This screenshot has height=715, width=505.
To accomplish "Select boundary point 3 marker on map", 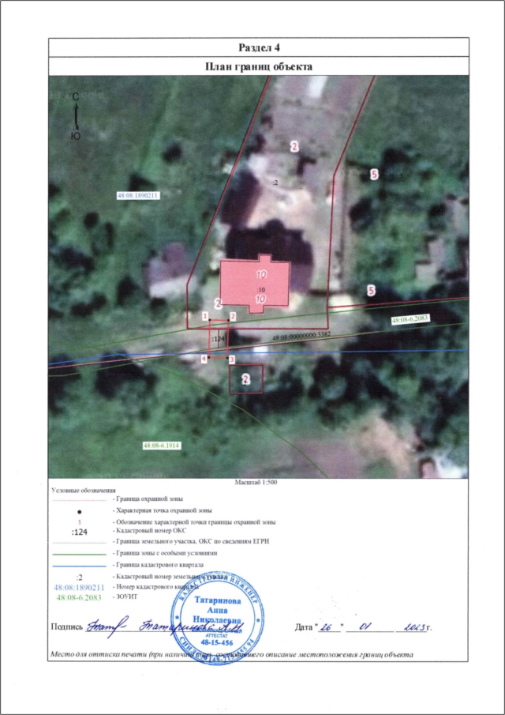I will [x=231, y=359].
